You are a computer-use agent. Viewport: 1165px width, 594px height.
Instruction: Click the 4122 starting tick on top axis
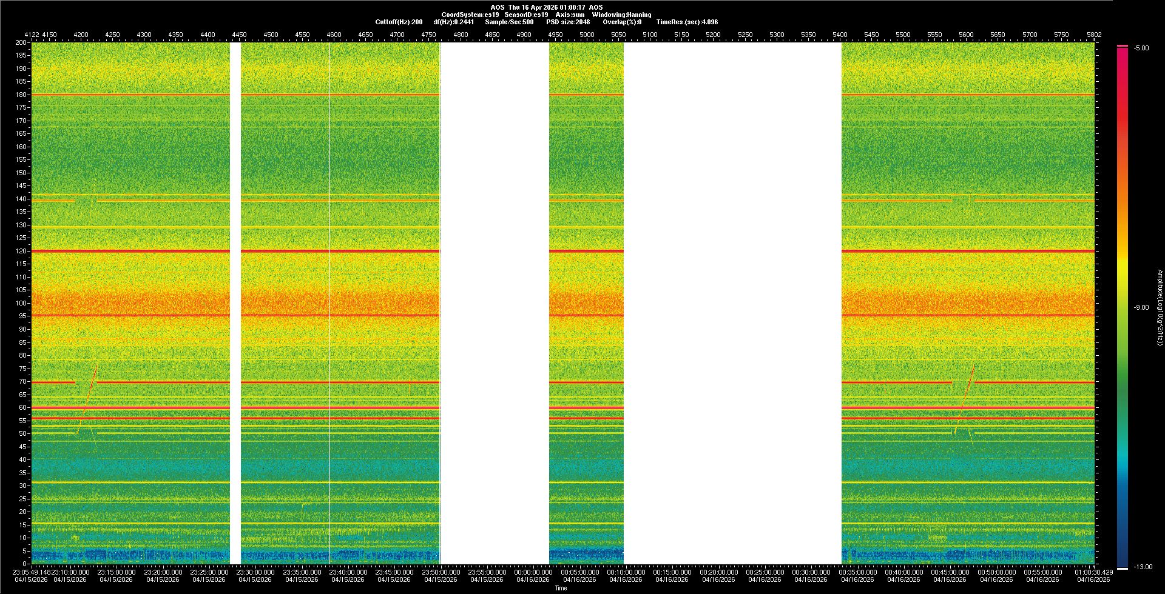(x=32, y=35)
